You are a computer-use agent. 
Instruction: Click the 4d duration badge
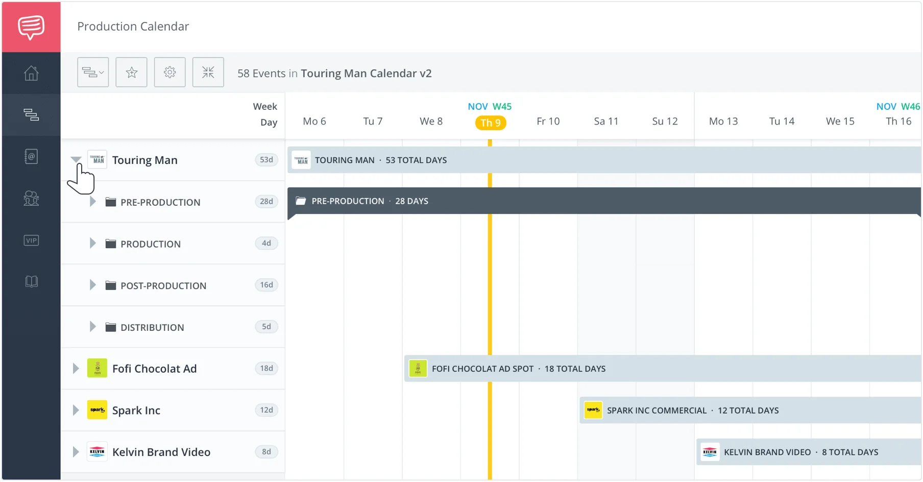(266, 244)
